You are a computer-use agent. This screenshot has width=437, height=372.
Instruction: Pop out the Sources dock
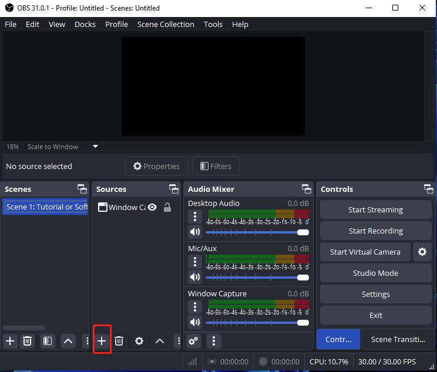pos(174,189)
